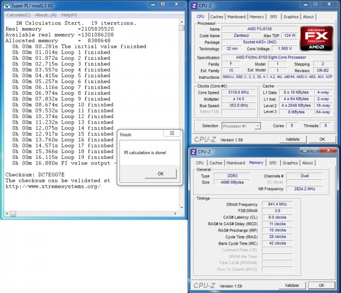The width and height of the screenshot is (341, 293).
Task: Click the upper CPU-Z window's Z logo icon
Action: point(194,6)
